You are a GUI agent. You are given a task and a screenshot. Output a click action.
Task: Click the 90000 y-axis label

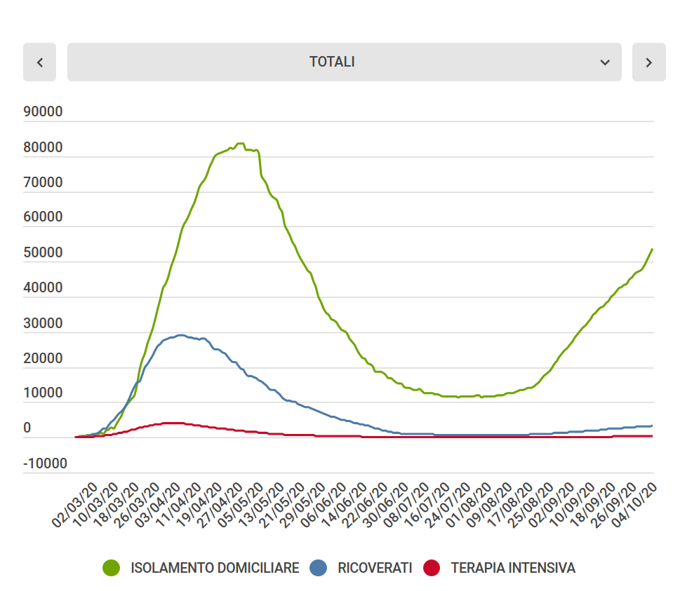tap(43, 112)
